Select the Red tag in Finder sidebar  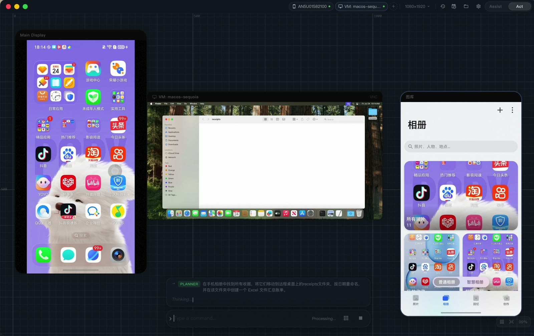[x=170, y=166]
